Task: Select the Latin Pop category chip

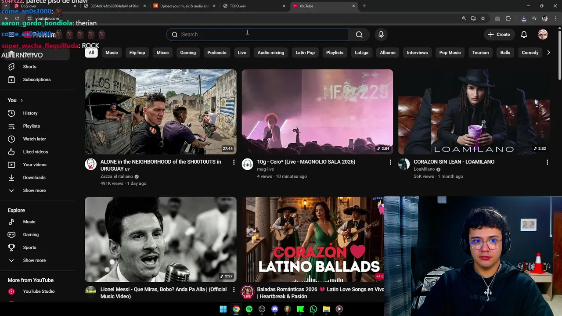Action: pos(305,53)
